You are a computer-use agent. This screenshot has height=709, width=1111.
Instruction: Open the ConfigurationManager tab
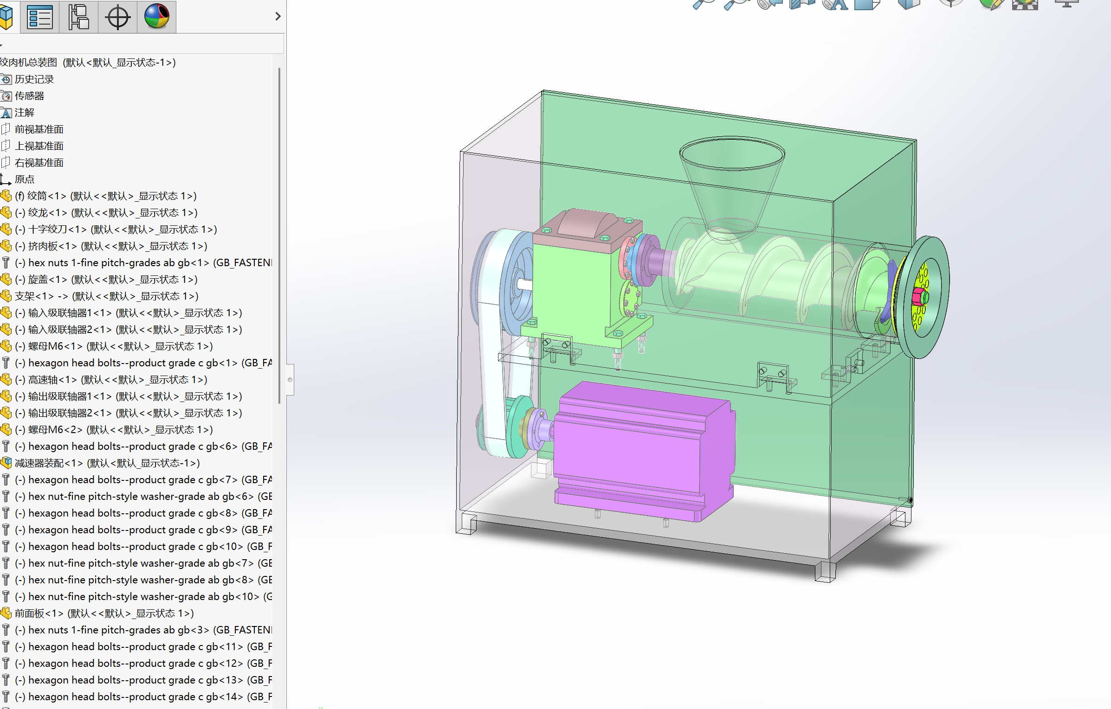pos(78,17)
